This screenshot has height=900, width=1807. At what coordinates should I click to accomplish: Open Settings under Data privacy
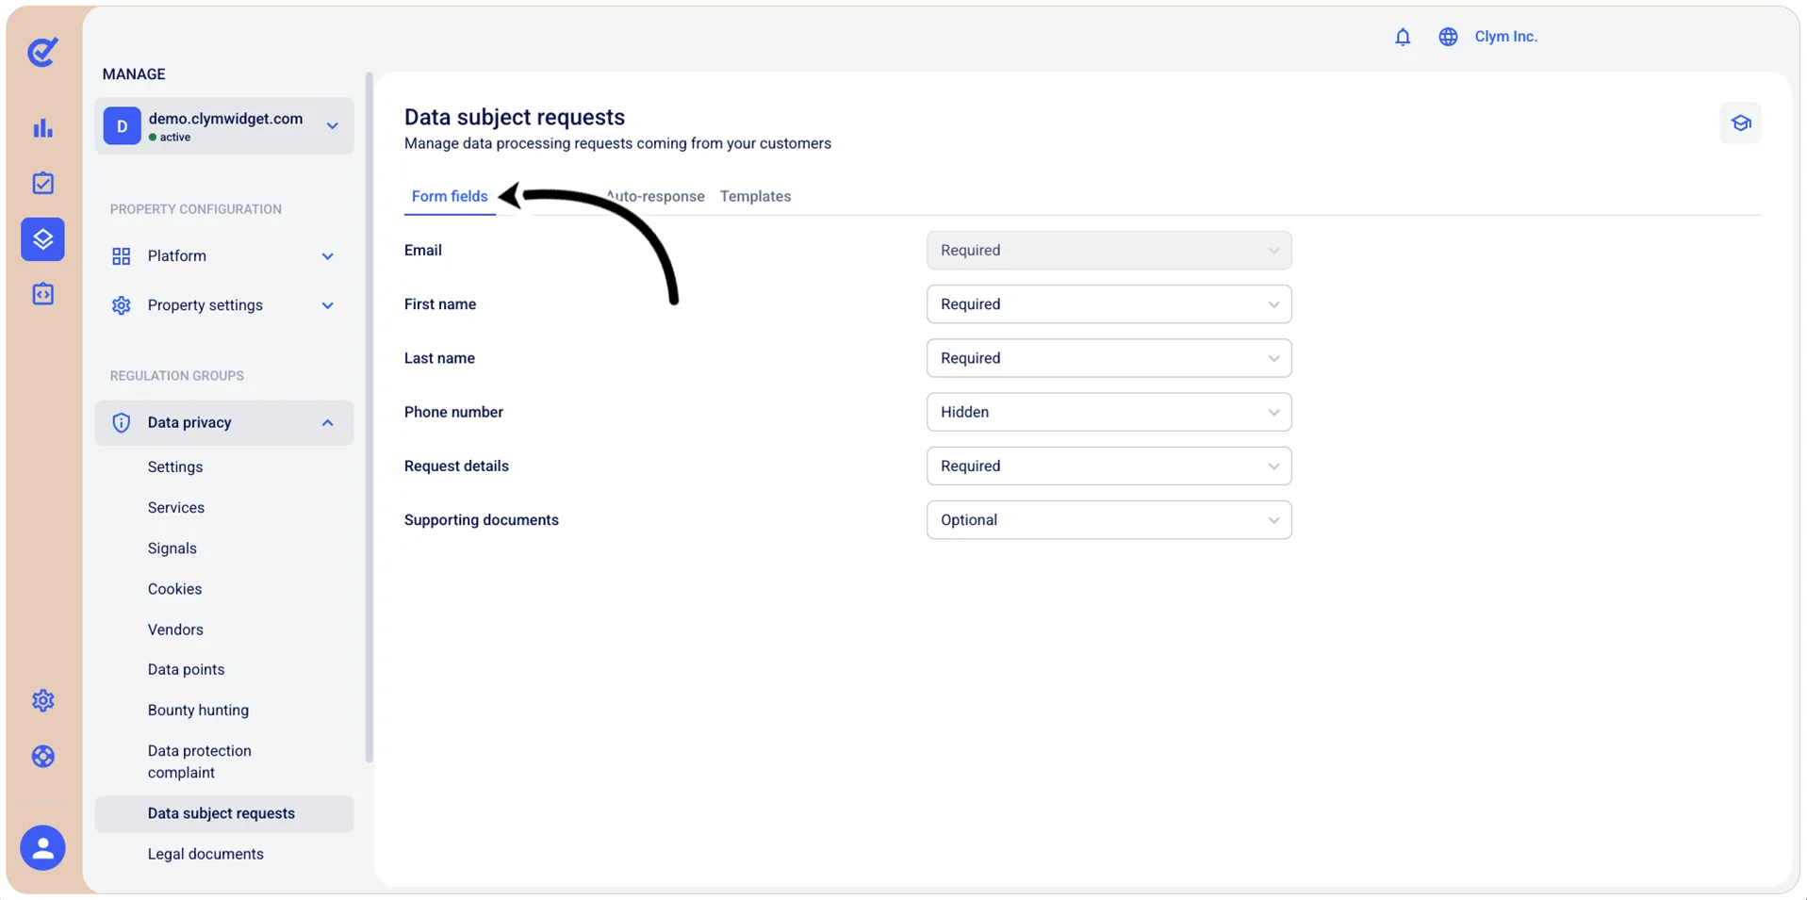click(x=175, y=467)
